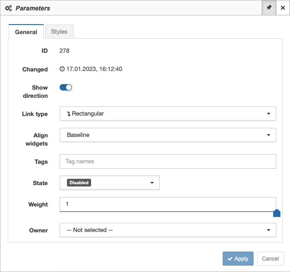Click the clock icon next to changed date
The height and width of the screenshot is (272, 290).
click(62, 69)
